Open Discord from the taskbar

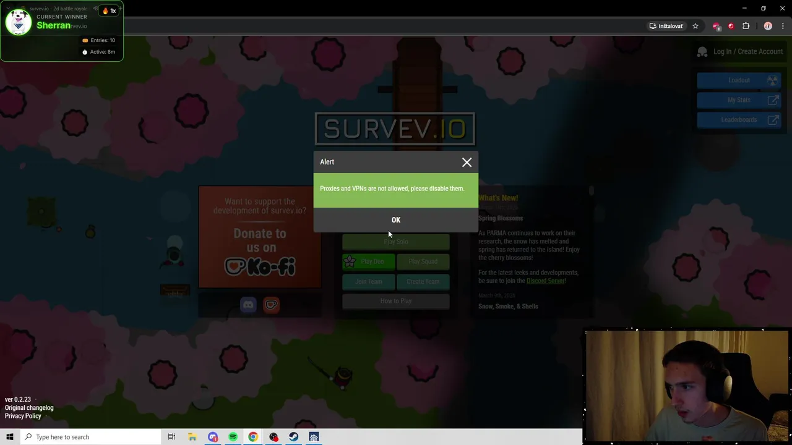click(213, 437)
